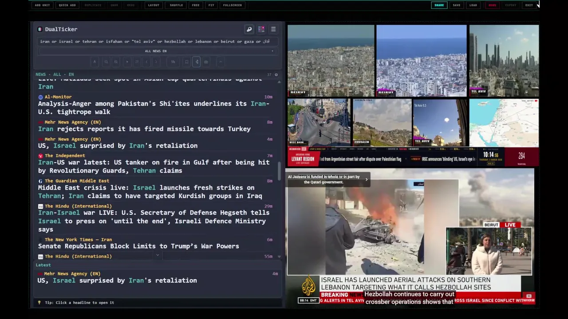Click the BEIRUT LIVE reporter inset video

point(489,251)
